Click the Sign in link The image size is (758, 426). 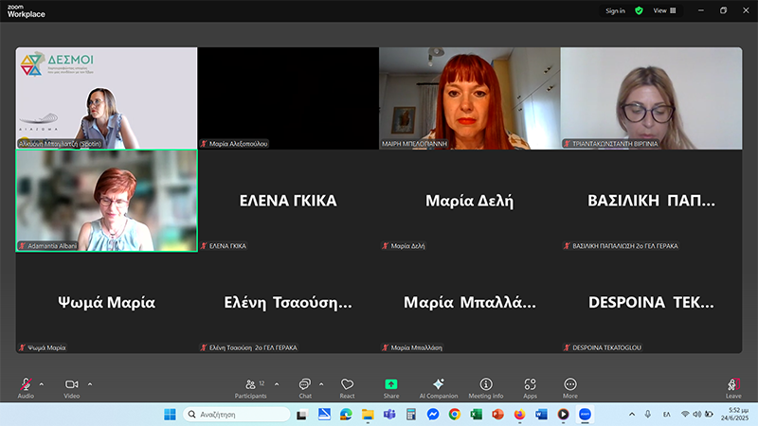tap(615, 10)
